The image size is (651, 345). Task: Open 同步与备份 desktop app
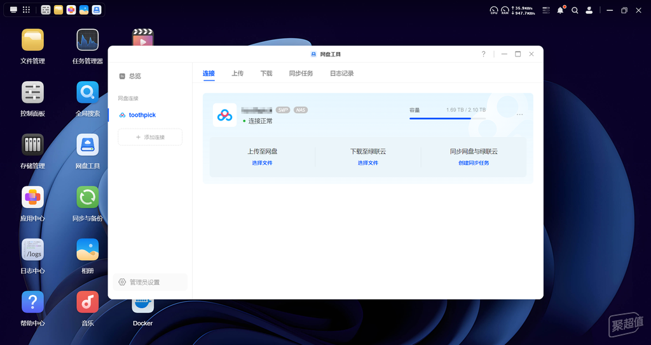coord(88,198)
